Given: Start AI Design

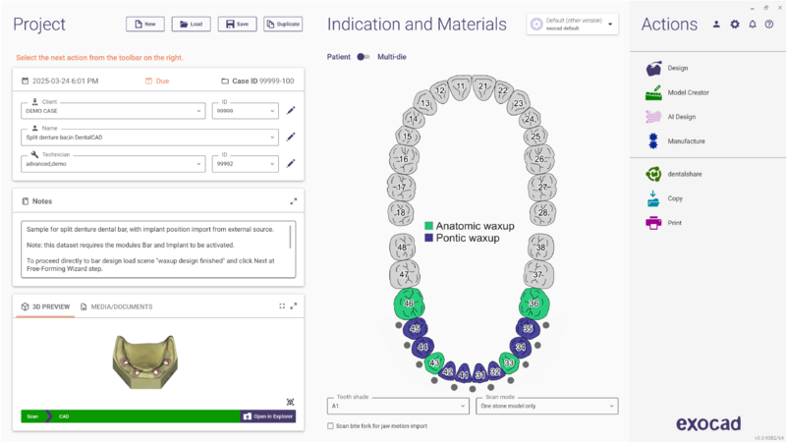Looking at the screenshot, I should [x=671, y=117].
